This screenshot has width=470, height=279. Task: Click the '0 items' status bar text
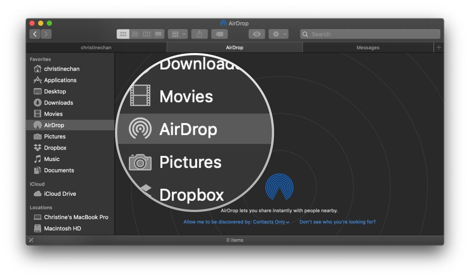click(235, 240)
